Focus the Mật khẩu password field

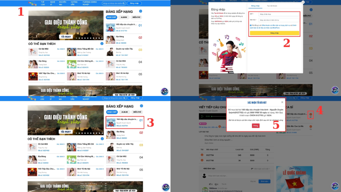[x=279, y=20]
